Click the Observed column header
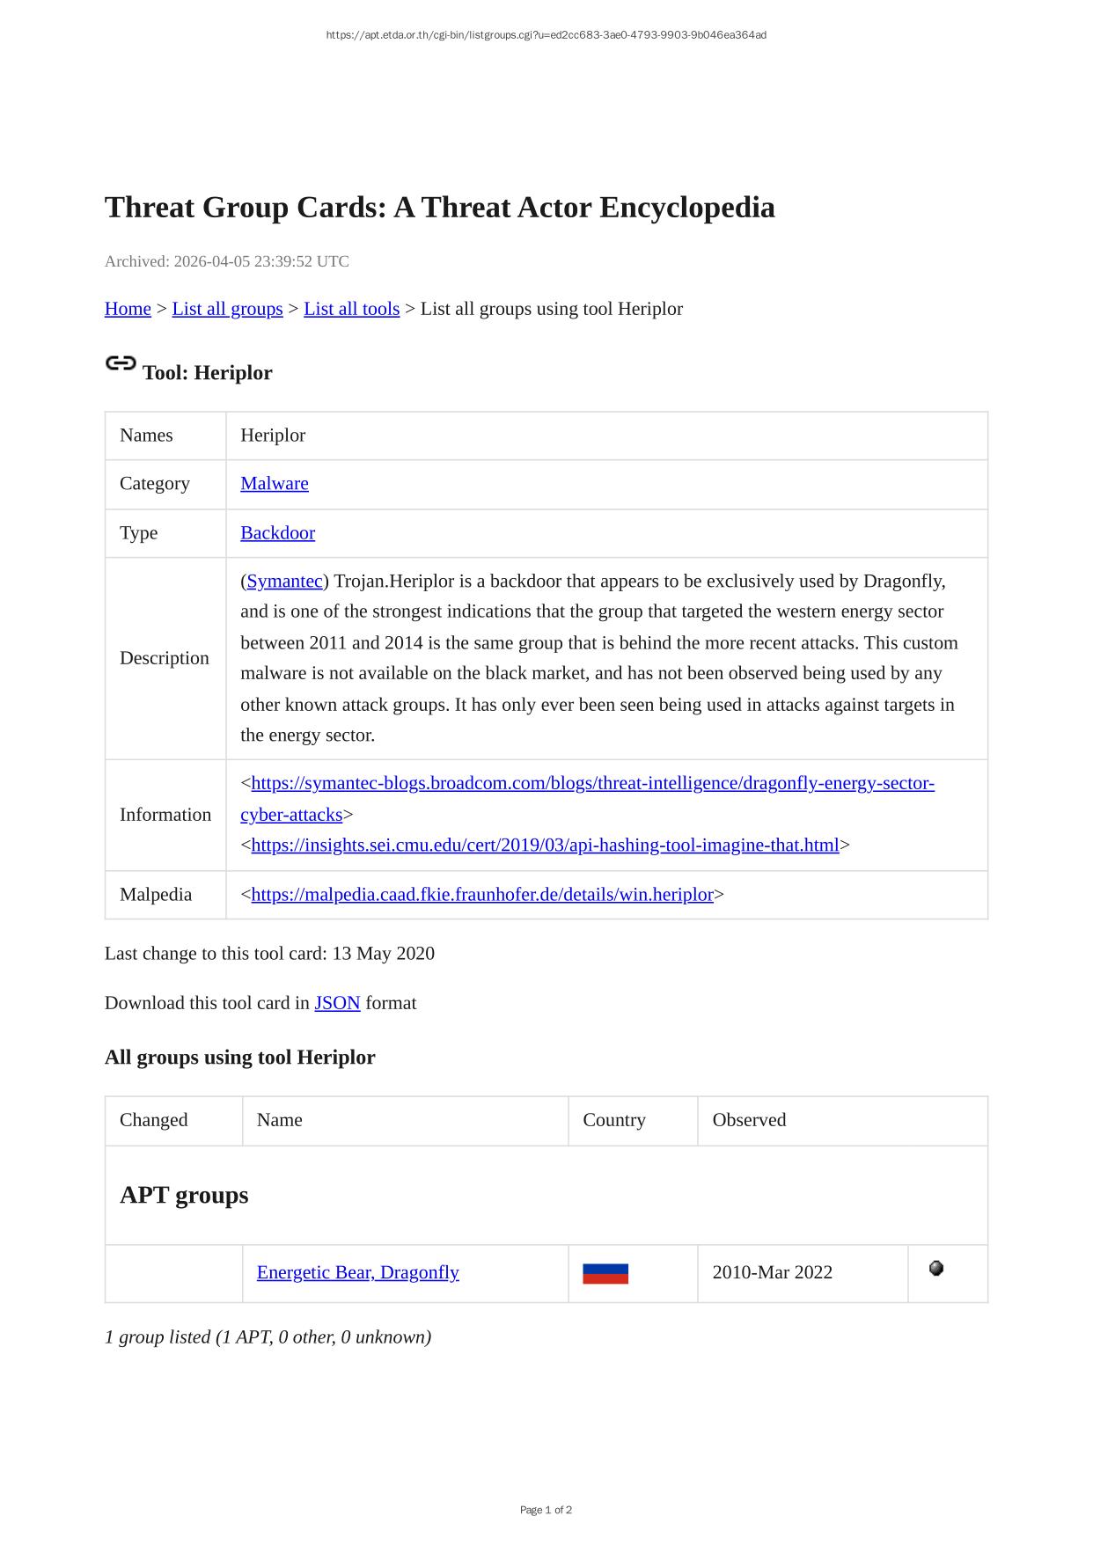This screenshot has height=1545, width=1093. (749, 1120)
